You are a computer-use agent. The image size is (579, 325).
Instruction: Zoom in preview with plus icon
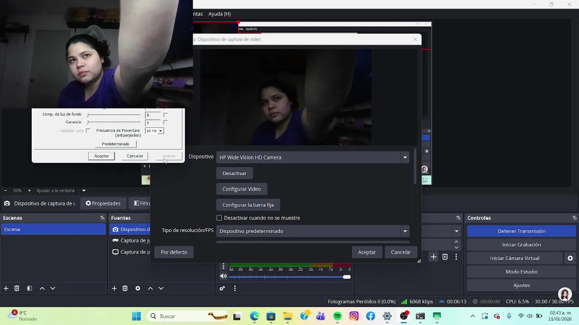[29, 190]
